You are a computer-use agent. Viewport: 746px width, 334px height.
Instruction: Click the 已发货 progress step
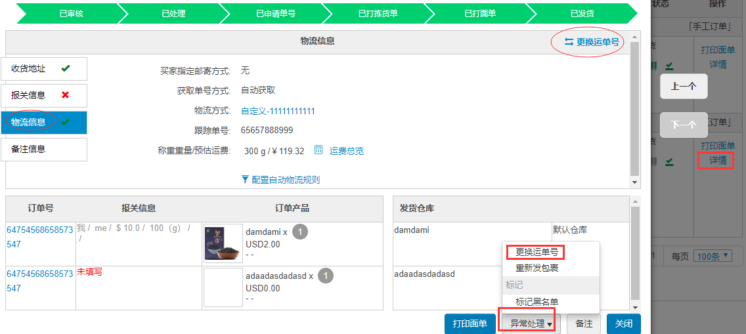(582, 13)
